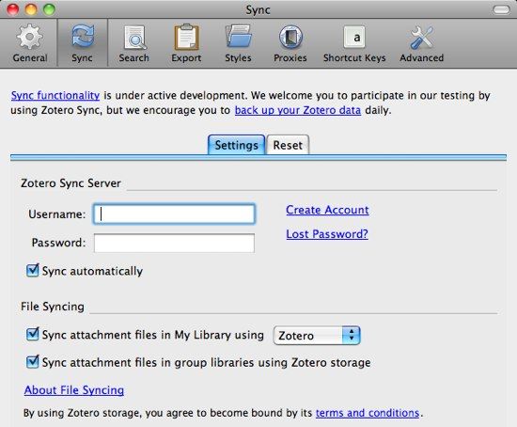Uncheck Sync attachment files in My Library
The image size is (517, 427).
click(33, 334)
